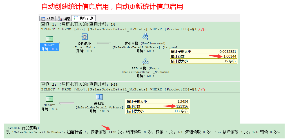Click the 19 字节 row size value
Screen dimensions: 288x139
[230, 61]
